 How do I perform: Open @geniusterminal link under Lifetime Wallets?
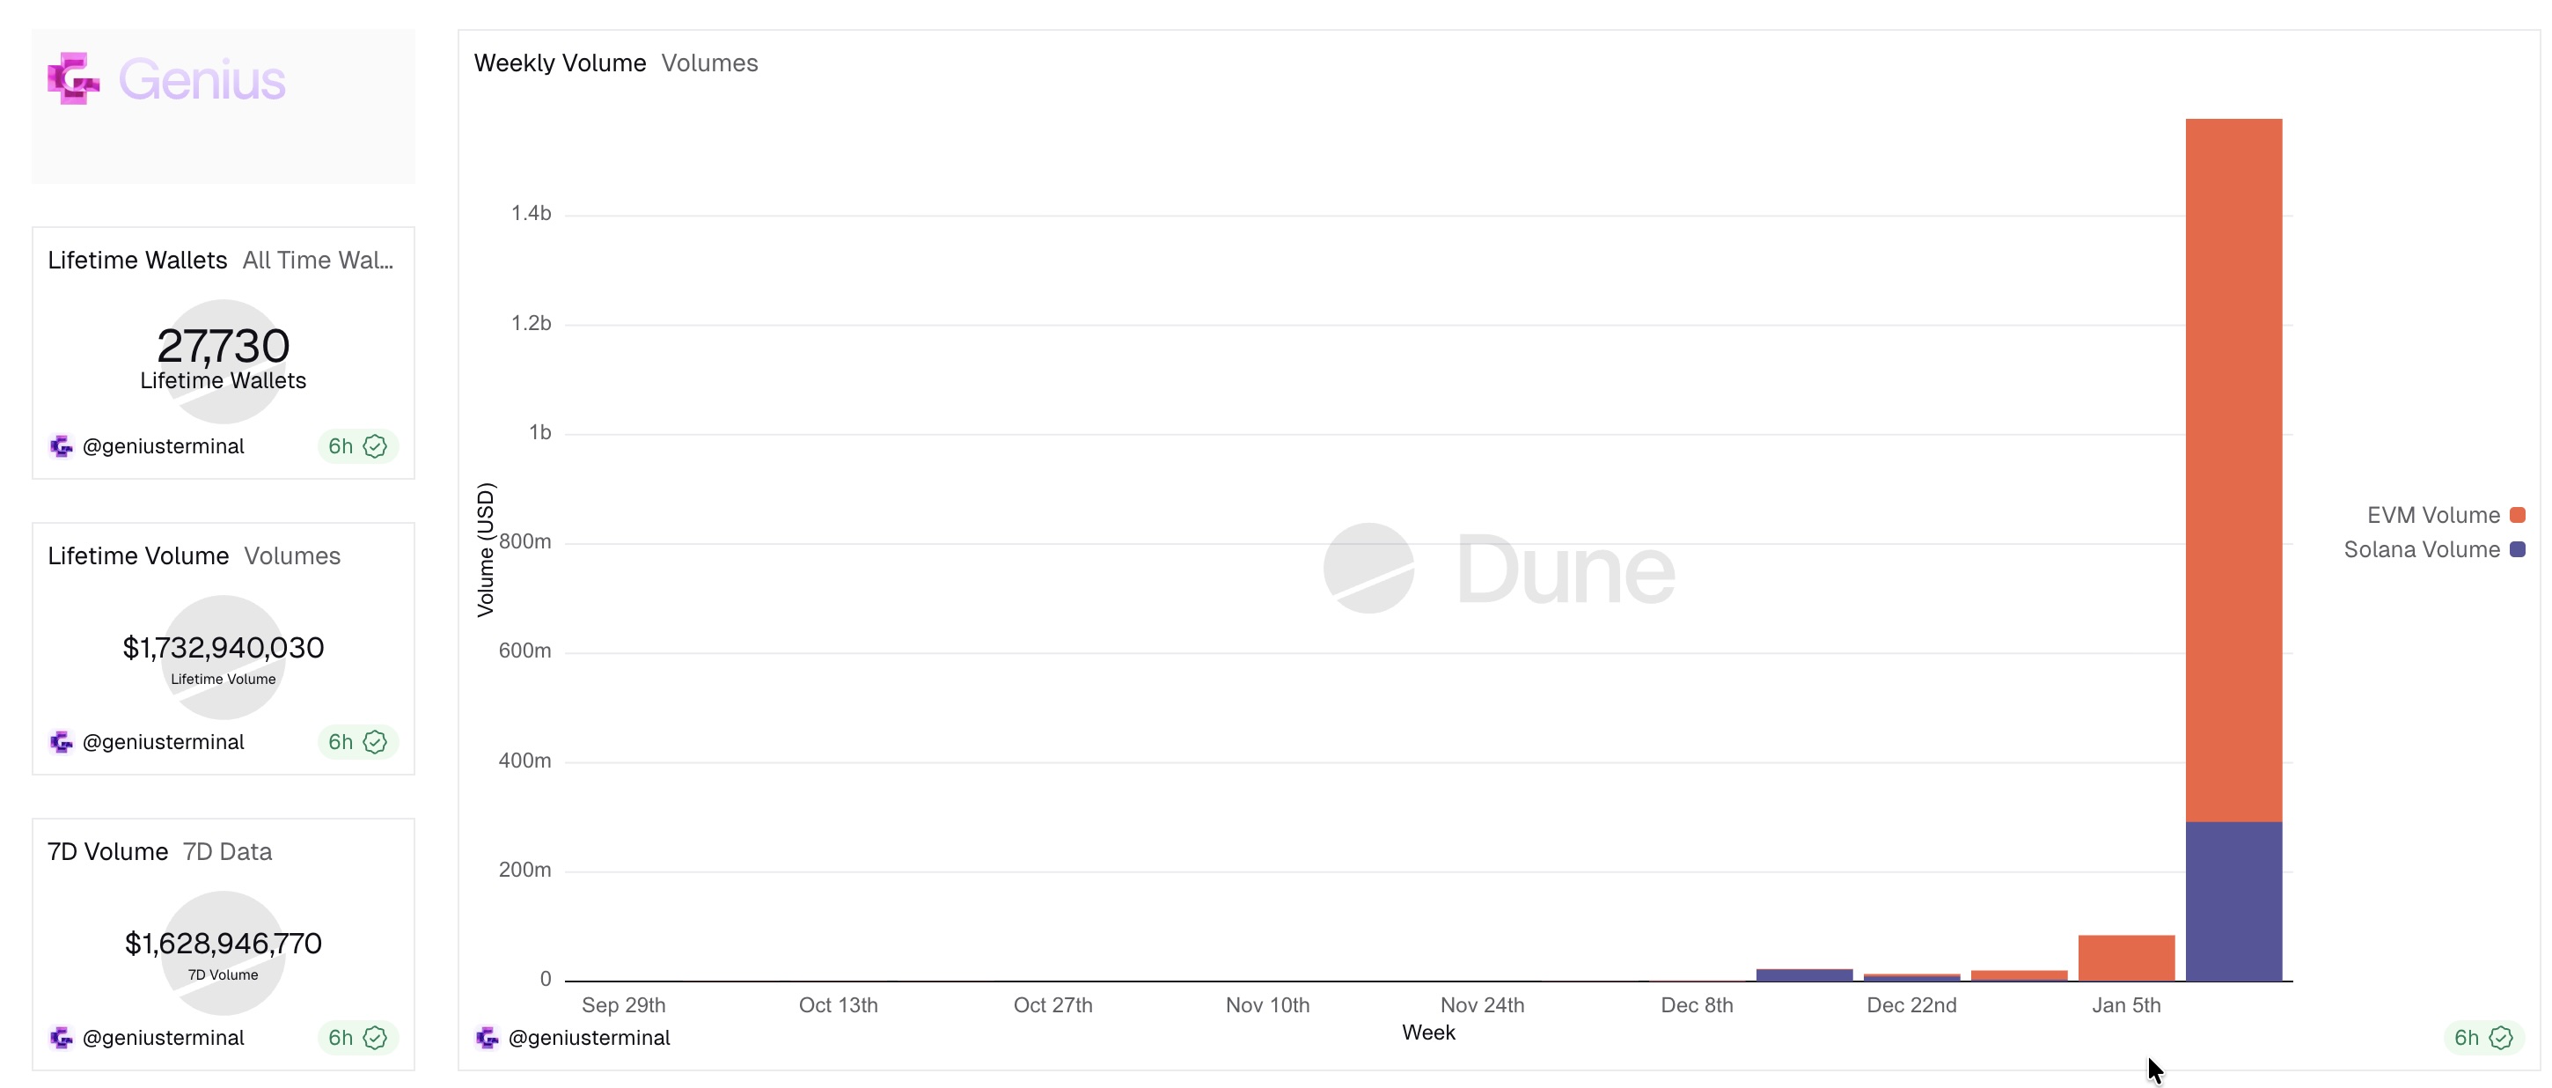[164, 447]
